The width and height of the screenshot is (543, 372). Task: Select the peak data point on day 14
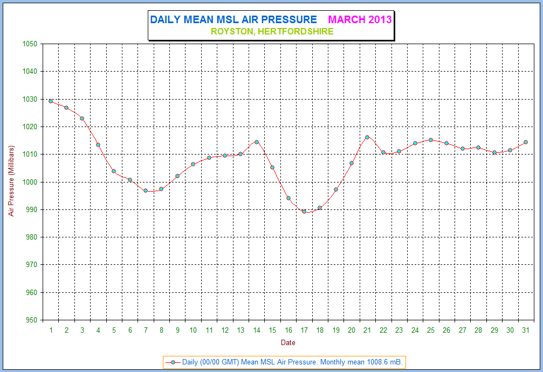pyautogui.click(x=257, y=142)
